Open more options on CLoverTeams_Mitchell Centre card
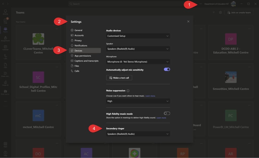This screenshot has height=158, width=259. 57,29
